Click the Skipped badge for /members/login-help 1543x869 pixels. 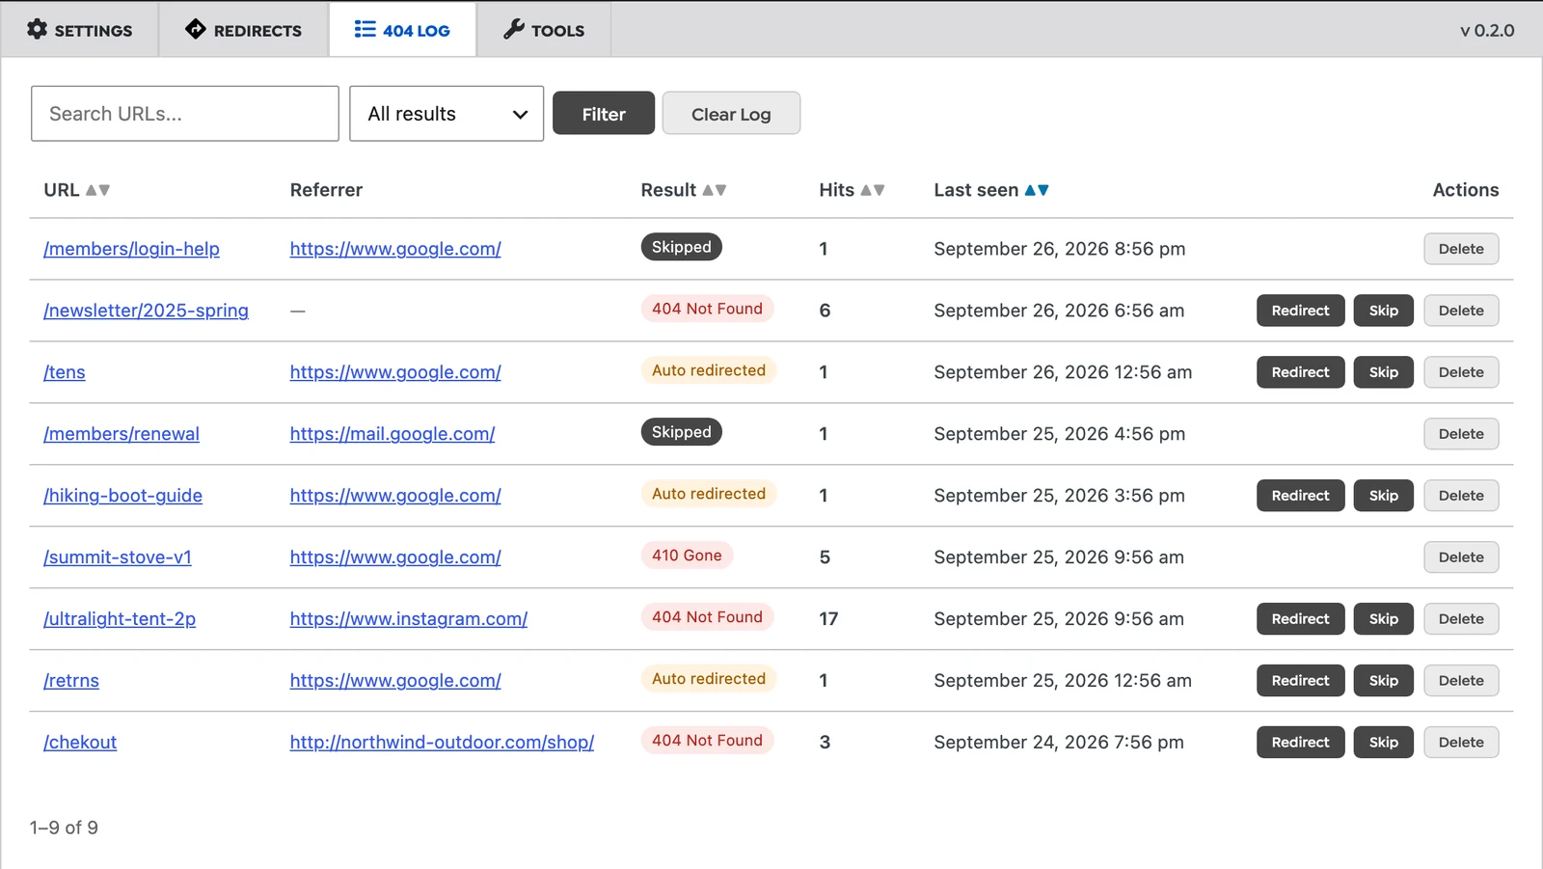681,247
